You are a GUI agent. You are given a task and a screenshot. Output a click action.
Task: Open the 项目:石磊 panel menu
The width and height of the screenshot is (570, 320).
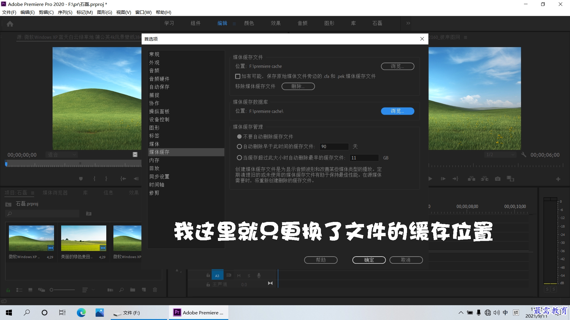33,193
